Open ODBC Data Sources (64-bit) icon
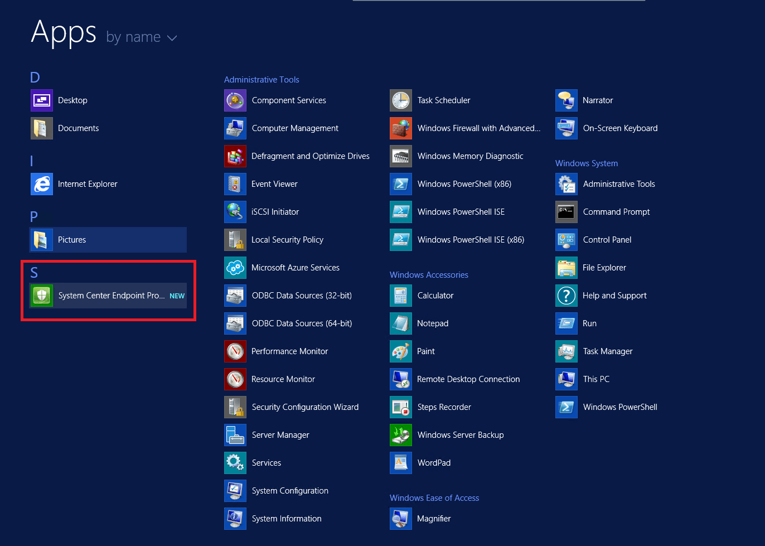The image size is (765, 546). pos(235,323)
